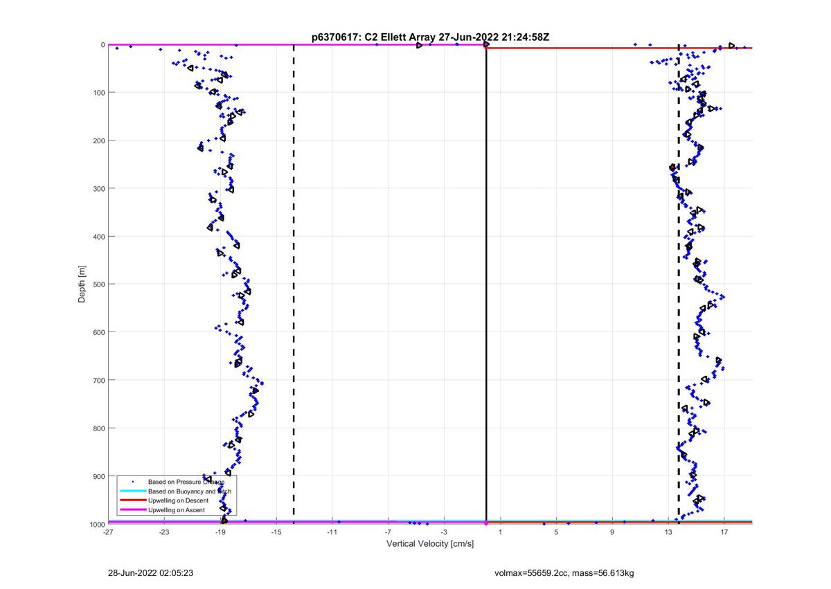This screenshot has height=589, width=831.
Task: Click legend entry 'Based on Pressure Change'
Action: click(186, 481)
